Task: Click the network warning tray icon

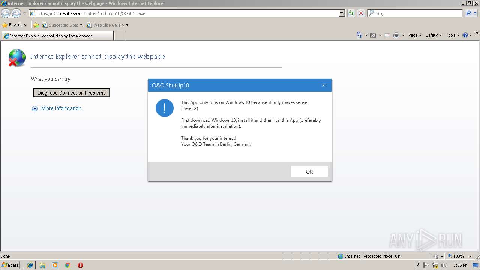Action: tap(435, 265)
